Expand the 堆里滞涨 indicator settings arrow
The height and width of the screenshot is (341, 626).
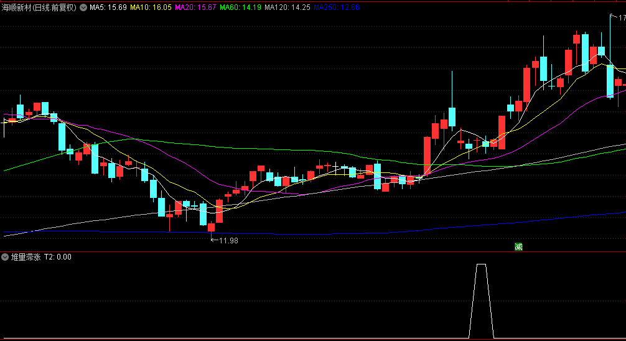coord(5,257)
